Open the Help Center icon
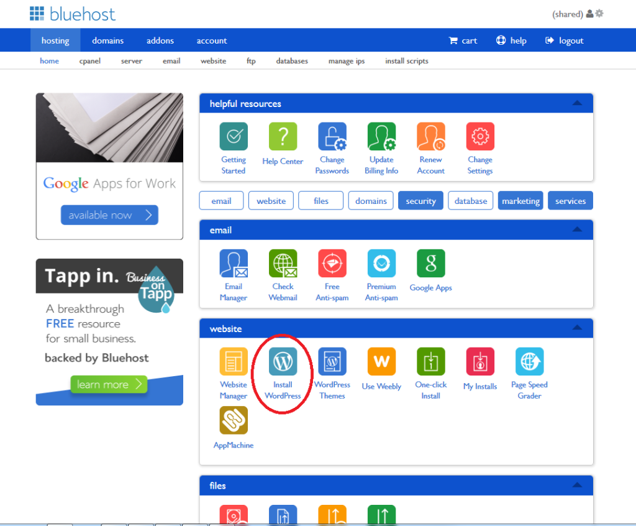636x526 pixels. [x=283, y=137]
